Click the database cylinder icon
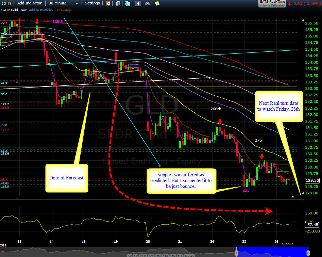 (118, 3)
